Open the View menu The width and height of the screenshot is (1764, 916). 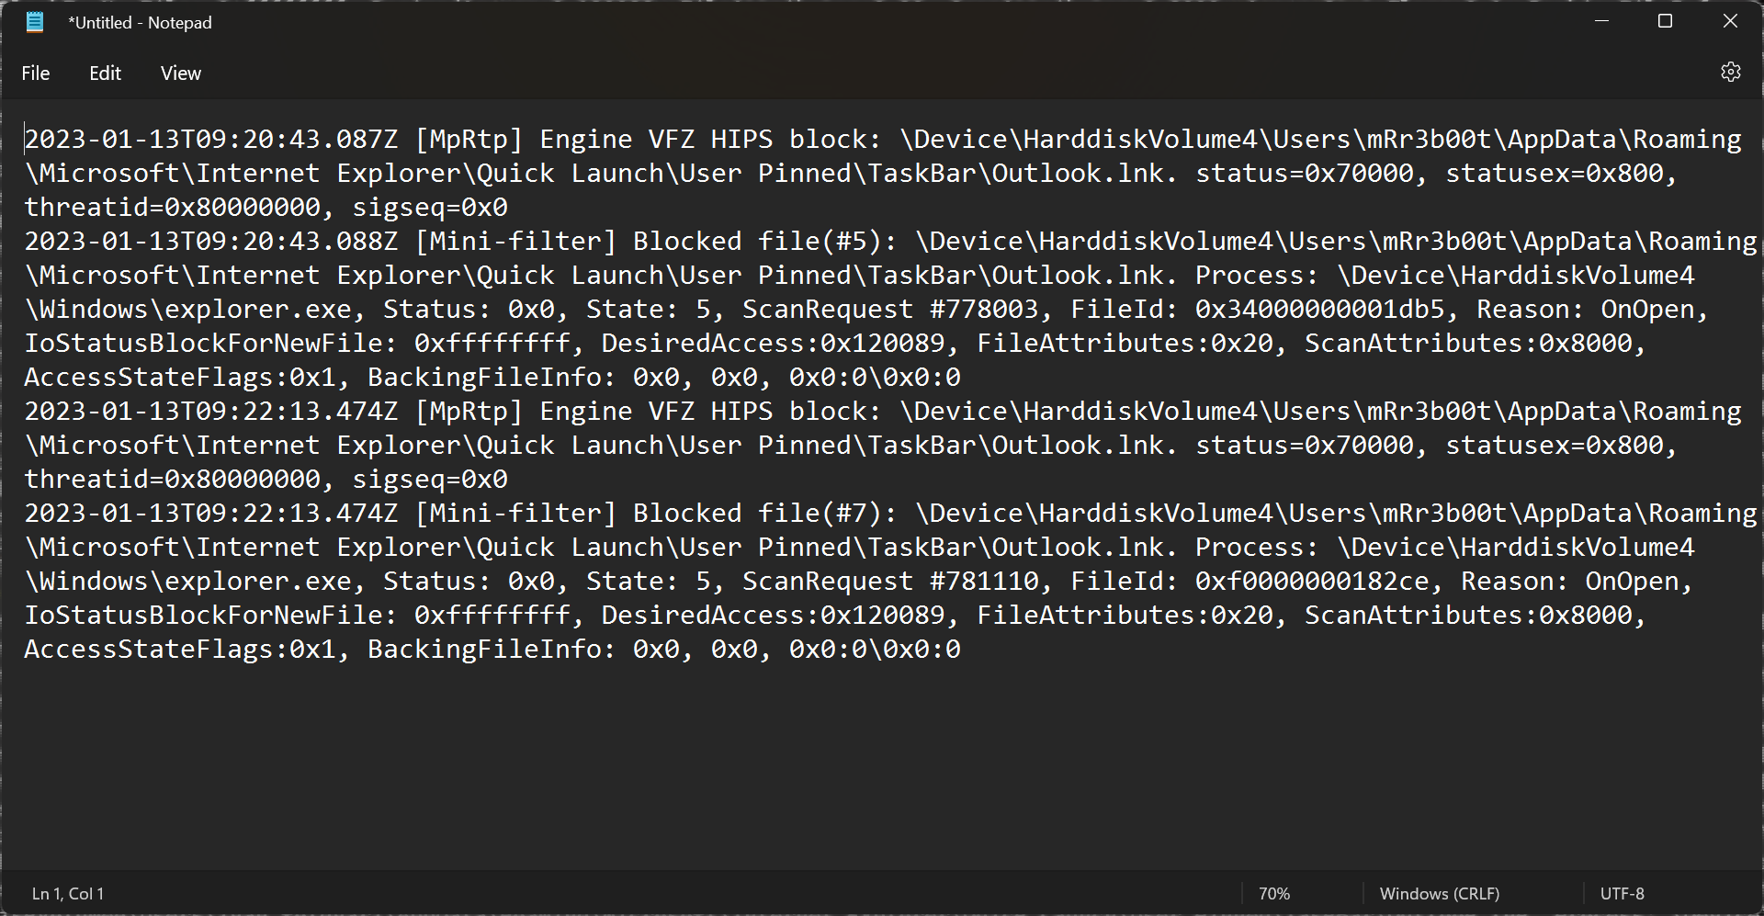181,74
